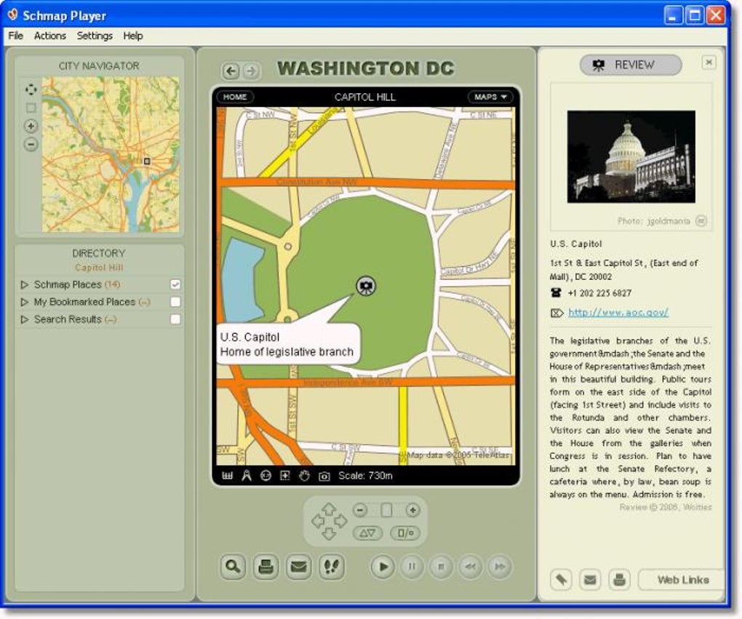Viewport: 742px width, 619px height.
Task: Expand the My Bookmarked Places entry
Action: 24,302
